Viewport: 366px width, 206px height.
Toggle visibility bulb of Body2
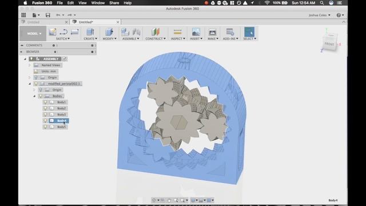(x=46, y=108)
